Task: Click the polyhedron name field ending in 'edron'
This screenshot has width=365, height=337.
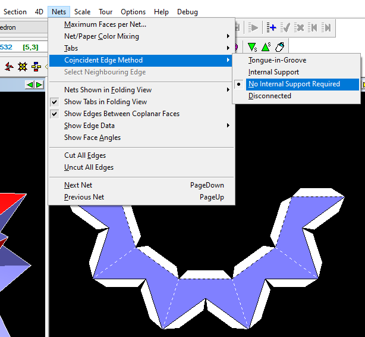Action: 23,27
